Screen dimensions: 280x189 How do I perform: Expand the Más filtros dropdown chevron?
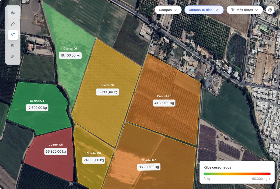[x=257, y=10]
